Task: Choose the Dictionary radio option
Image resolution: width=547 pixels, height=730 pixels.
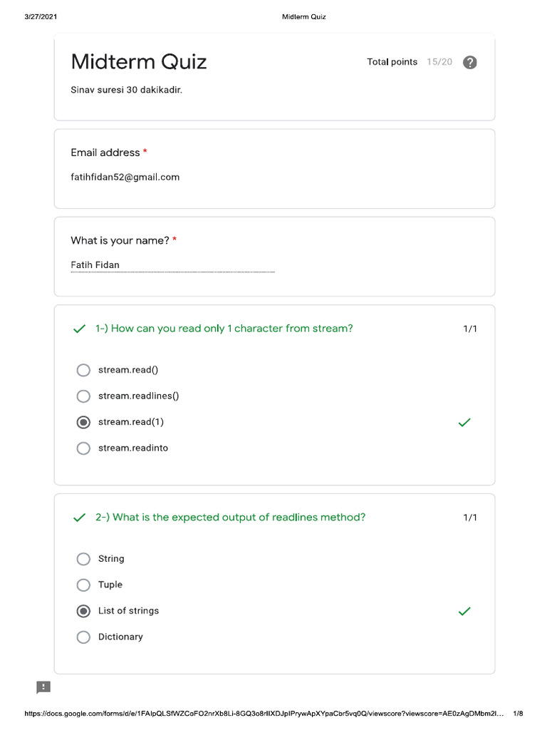Action: (x=83, y=637)
